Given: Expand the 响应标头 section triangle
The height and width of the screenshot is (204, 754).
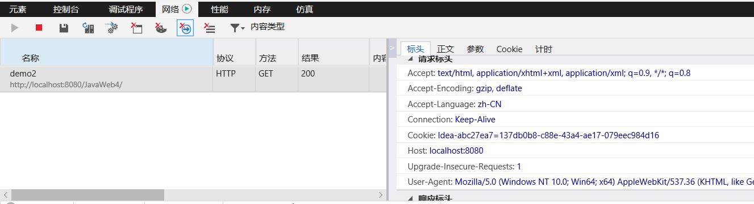Looking at the screenshot, I should coord(411,198).
